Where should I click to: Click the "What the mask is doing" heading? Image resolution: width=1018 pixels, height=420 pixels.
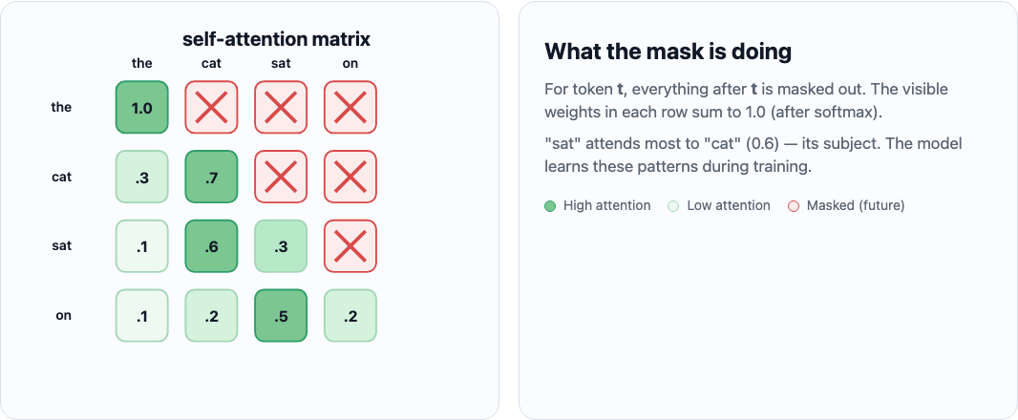click(668, 52)
